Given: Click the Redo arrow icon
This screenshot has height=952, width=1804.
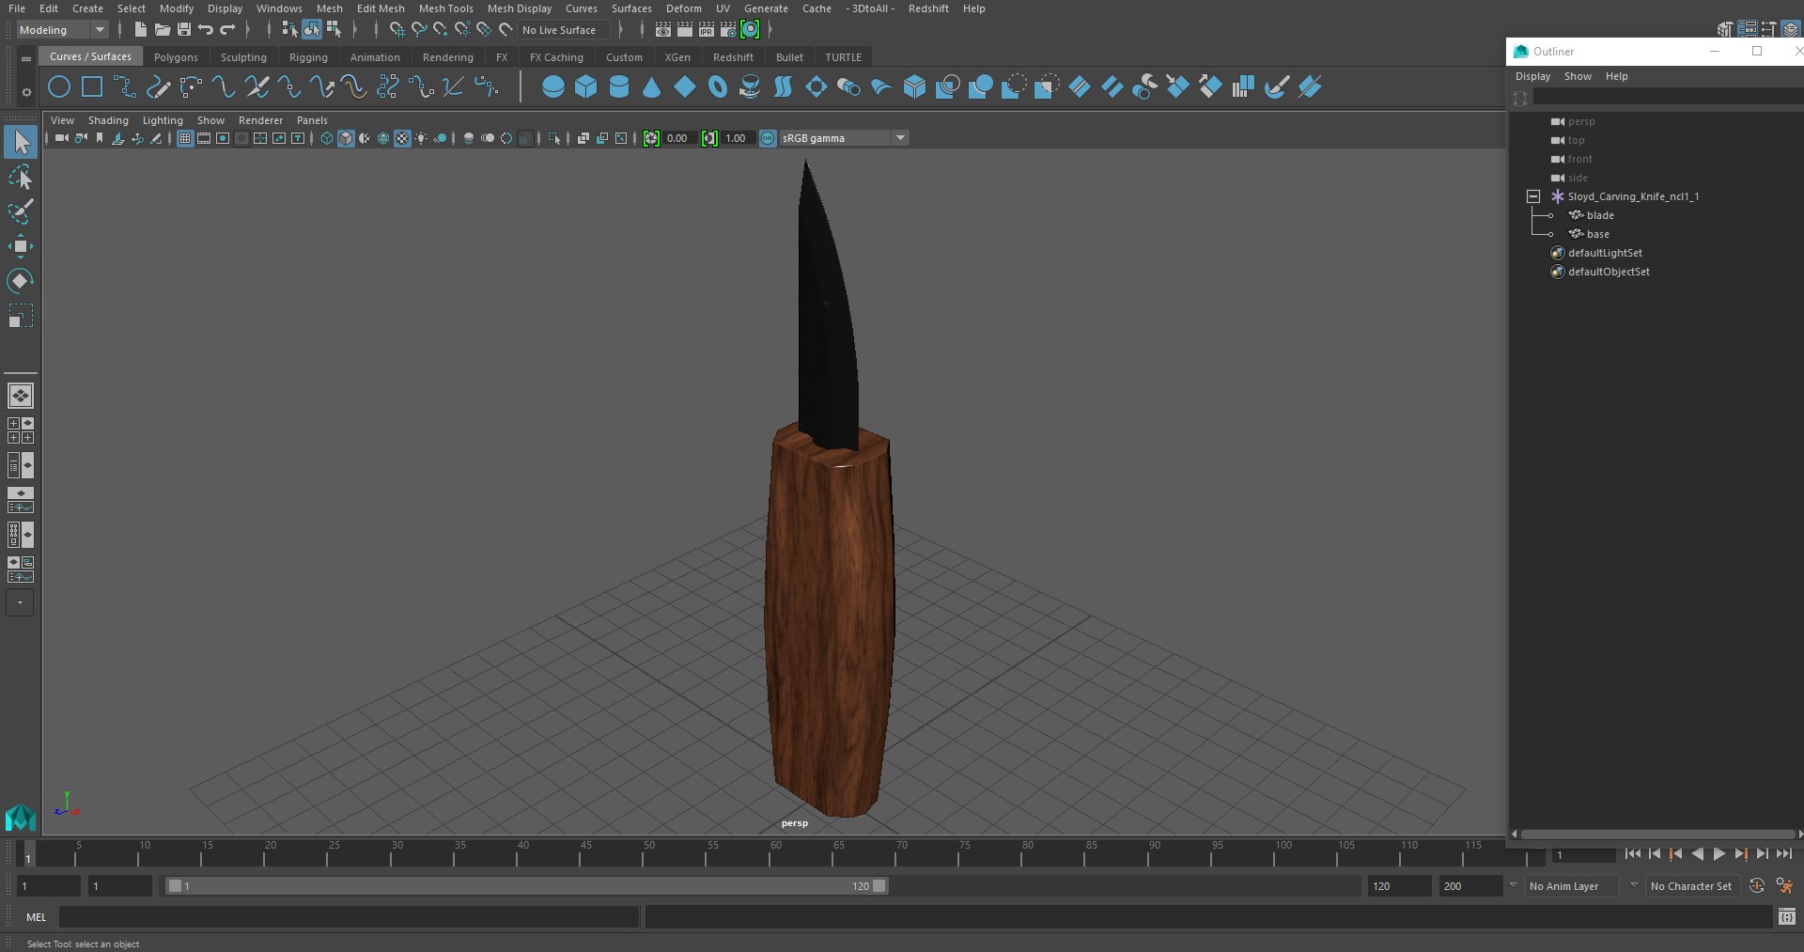Looking at the screenshot, I should click(x=227, y=30).
